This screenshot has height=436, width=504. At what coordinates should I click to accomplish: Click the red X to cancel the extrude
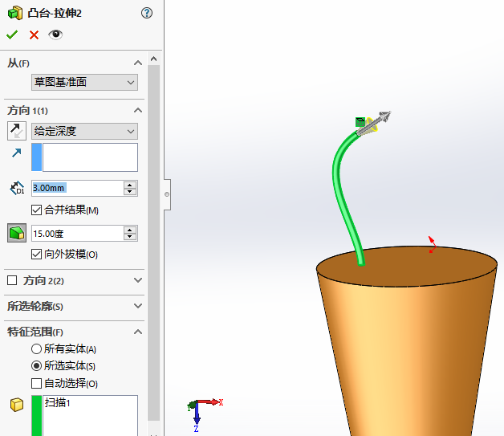point(34,35)
